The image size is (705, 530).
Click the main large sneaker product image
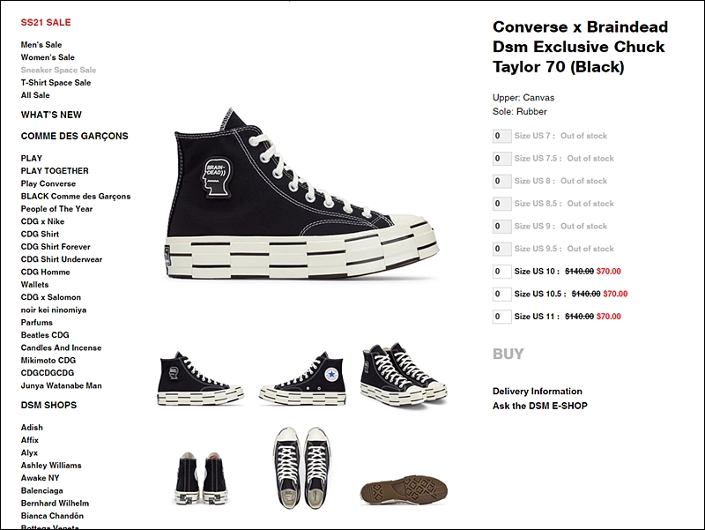coord(302,194)
